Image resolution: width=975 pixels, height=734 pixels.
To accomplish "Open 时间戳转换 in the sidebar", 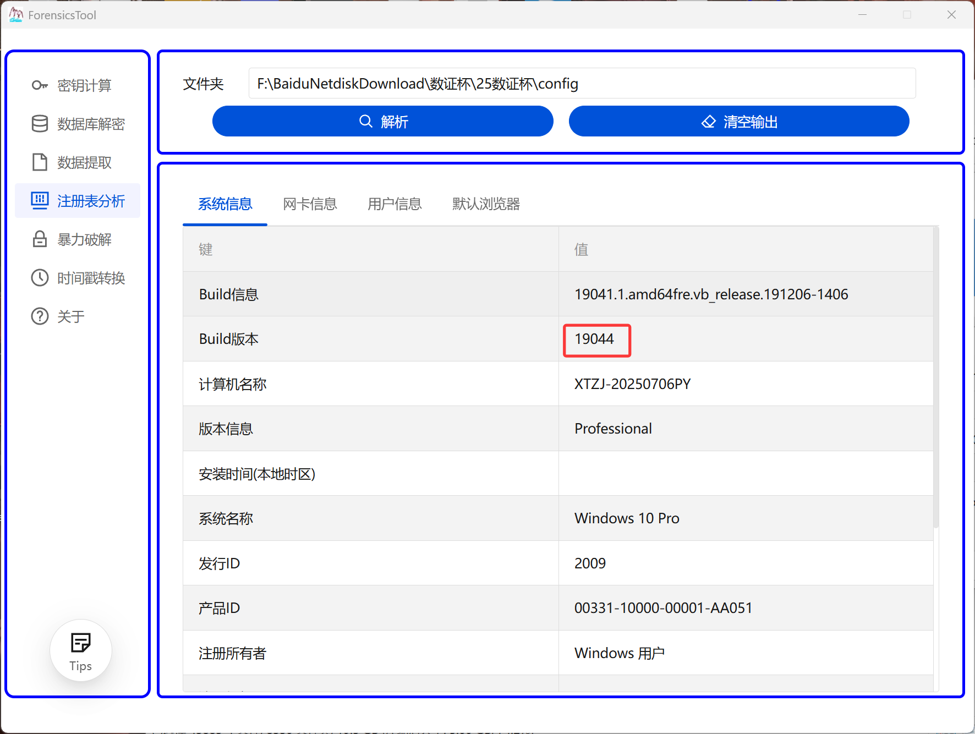I will 78,278.
